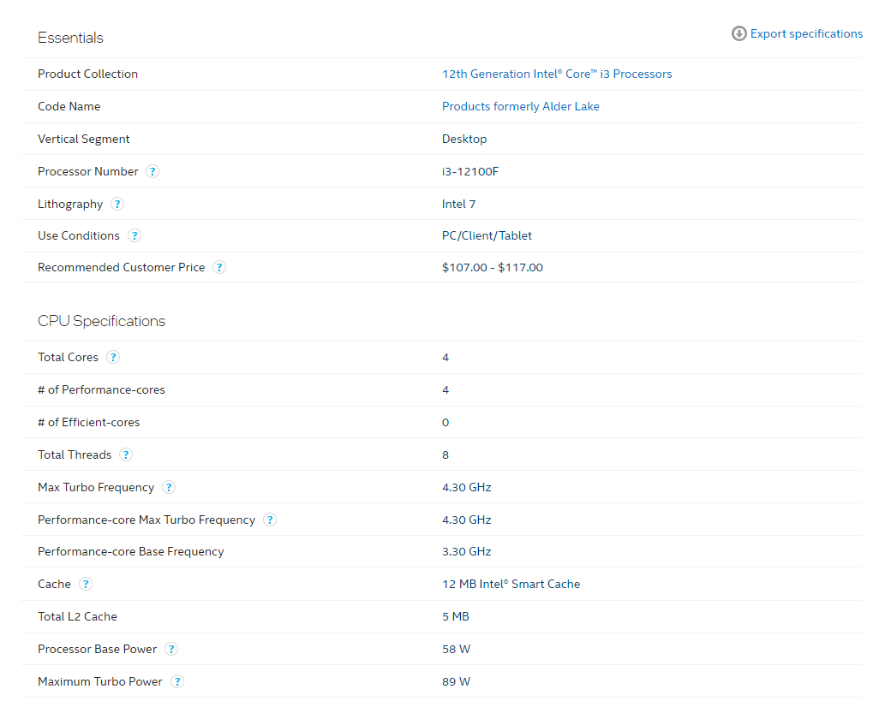Click the CPU Specifications section heading
This screenshot has height=701, width=885.
click(102, 321)
